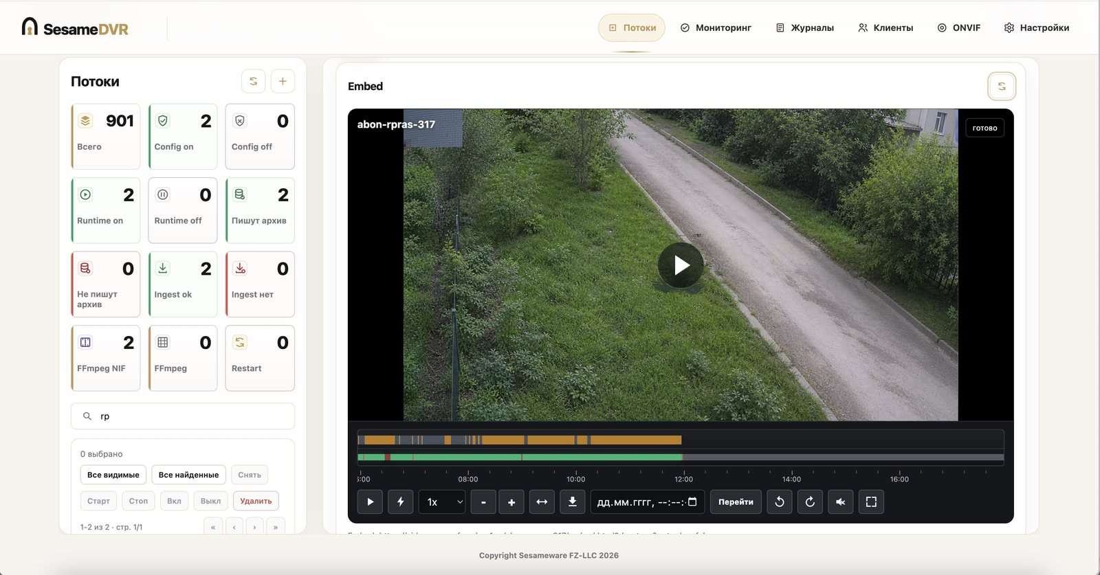Select the FFmpeg NIF card

(106, 358)
